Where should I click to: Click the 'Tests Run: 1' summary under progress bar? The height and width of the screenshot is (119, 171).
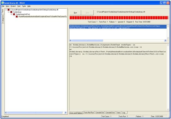click(103, 22)
